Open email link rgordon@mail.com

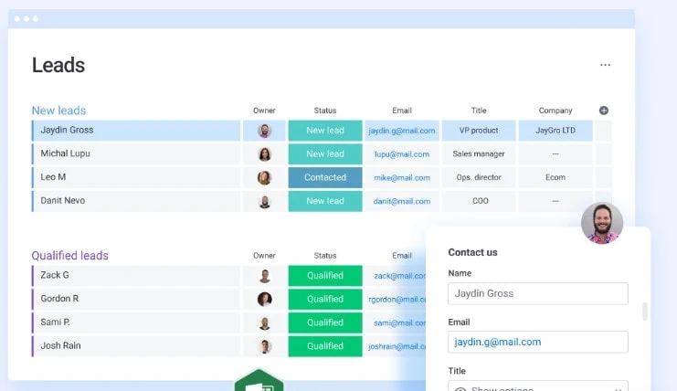point(397,300)
